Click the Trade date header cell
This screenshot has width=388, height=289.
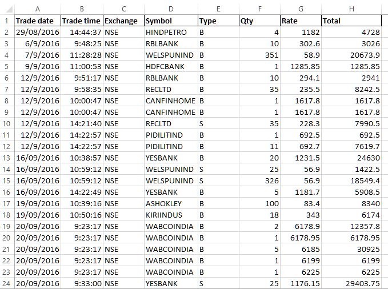pos(38,21)
